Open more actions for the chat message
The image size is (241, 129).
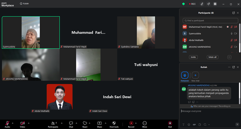[197, 102]
